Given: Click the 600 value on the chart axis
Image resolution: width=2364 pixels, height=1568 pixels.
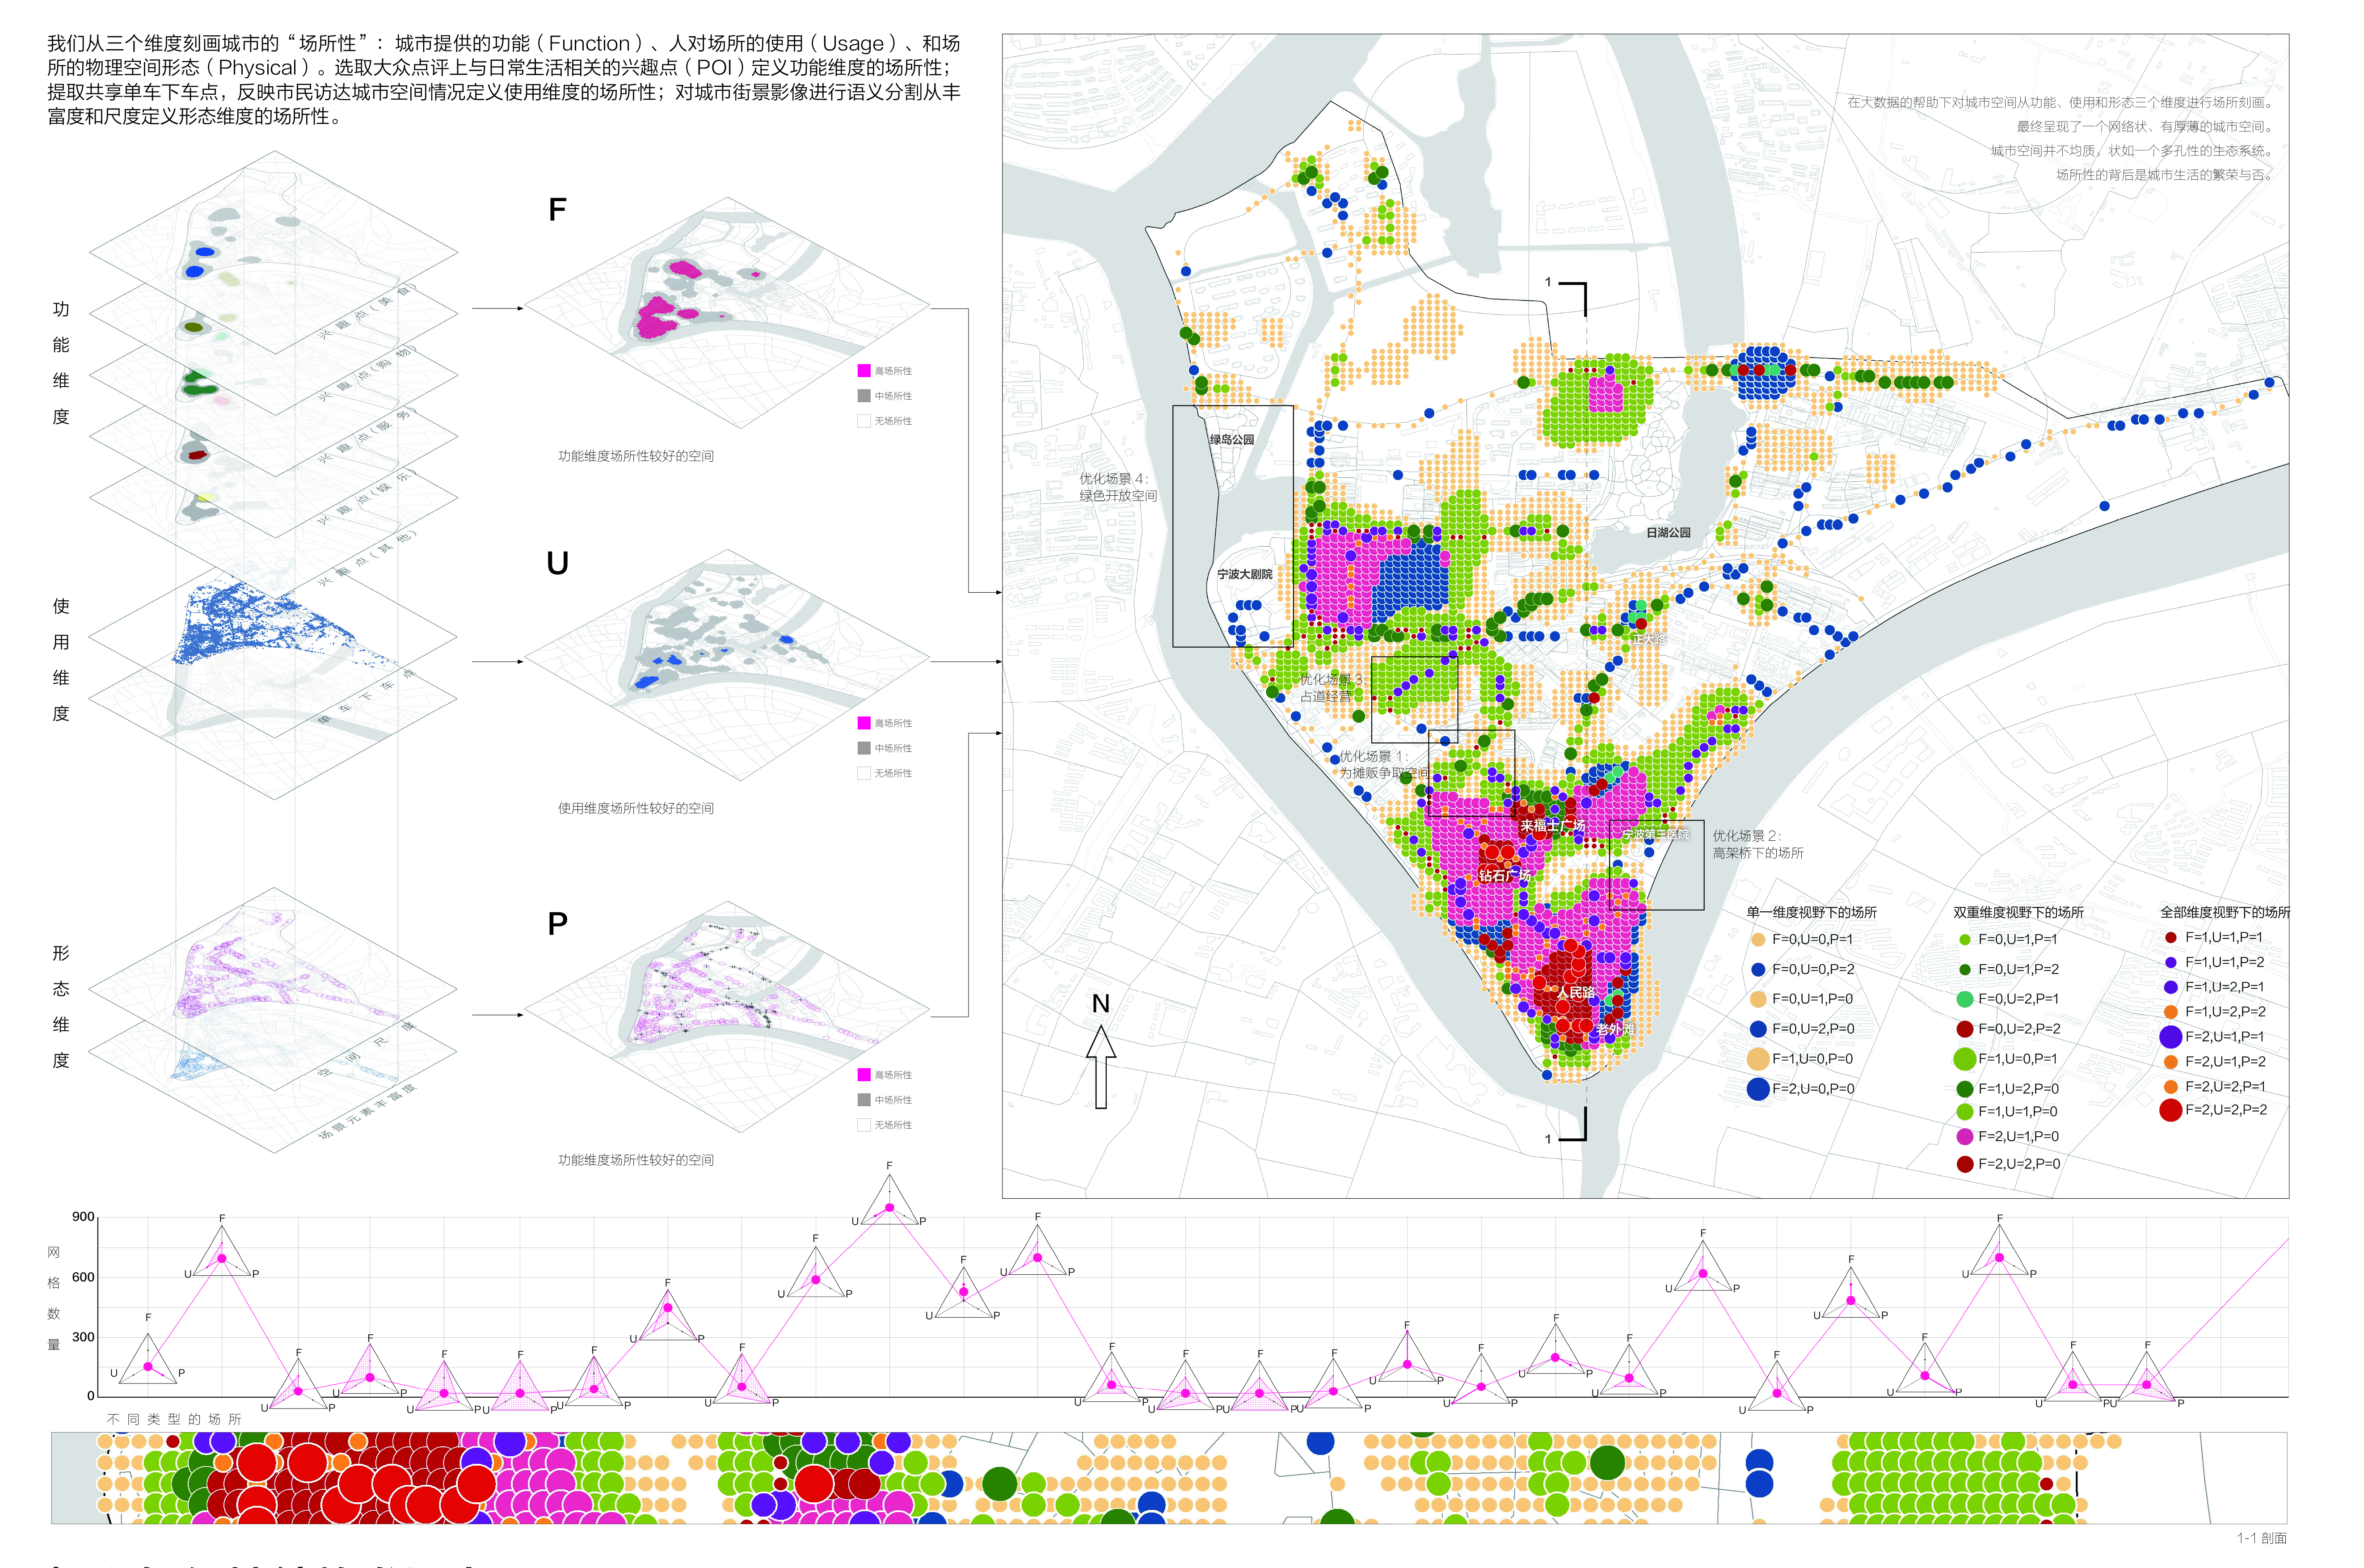Looking at the screenshot, I should click(x=83, y=1277).
